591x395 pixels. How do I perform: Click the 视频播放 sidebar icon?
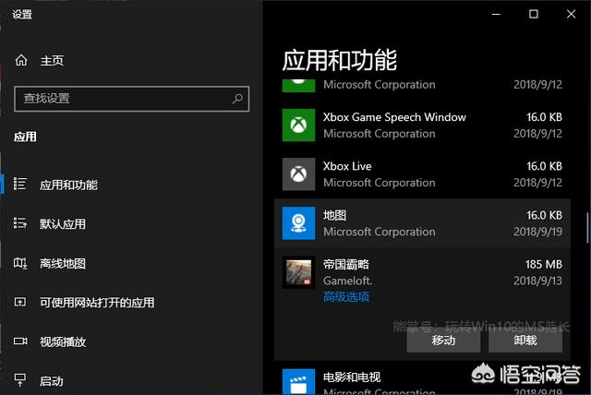point(21,341)
